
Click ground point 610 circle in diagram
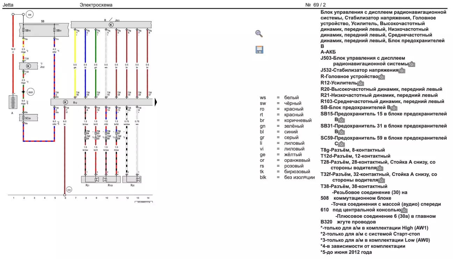69,190
